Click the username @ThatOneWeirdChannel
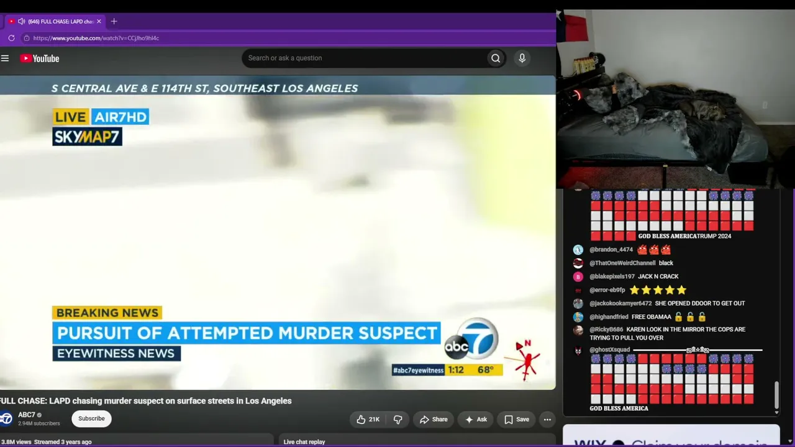The image size is (795, 447). 622,263
